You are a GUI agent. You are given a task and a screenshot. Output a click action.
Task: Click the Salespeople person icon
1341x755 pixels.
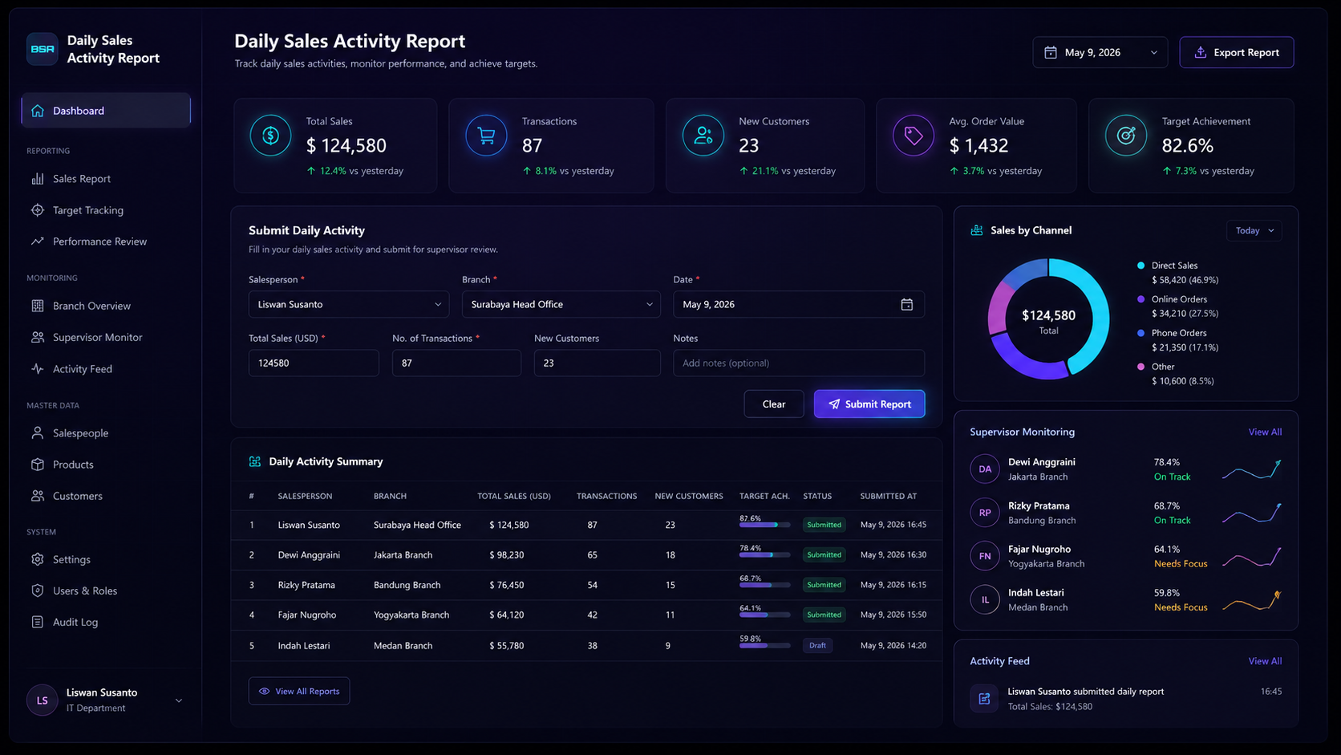38,433
